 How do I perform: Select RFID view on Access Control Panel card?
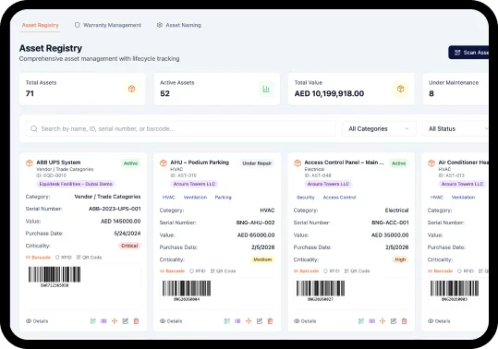(x=332, y=271)
